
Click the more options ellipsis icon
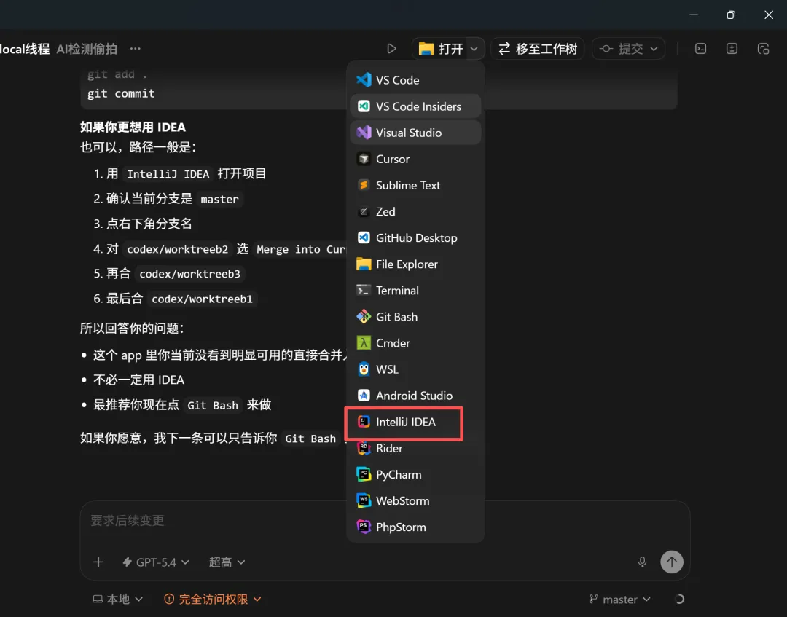point(135,49)
